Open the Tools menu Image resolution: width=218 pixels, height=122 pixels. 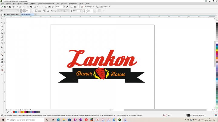click(x=73, y=4)
